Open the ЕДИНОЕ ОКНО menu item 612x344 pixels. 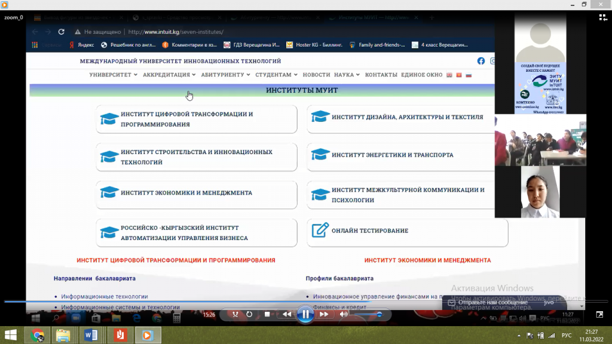coord(421,75)
